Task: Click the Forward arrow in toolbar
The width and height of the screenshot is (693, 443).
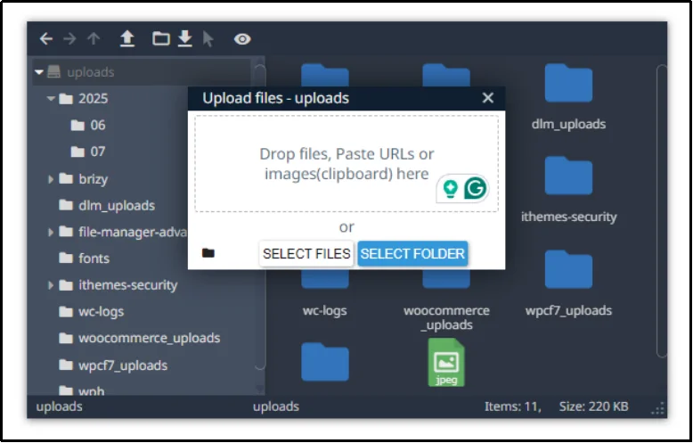Action: [x=70, y=39]
